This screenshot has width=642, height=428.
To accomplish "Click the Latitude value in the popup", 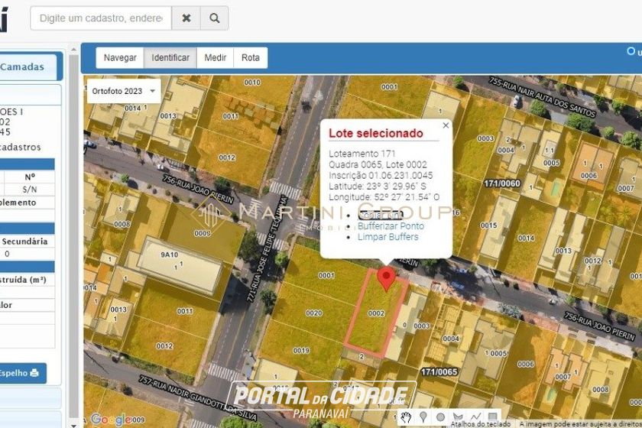I will click(377, 186).
